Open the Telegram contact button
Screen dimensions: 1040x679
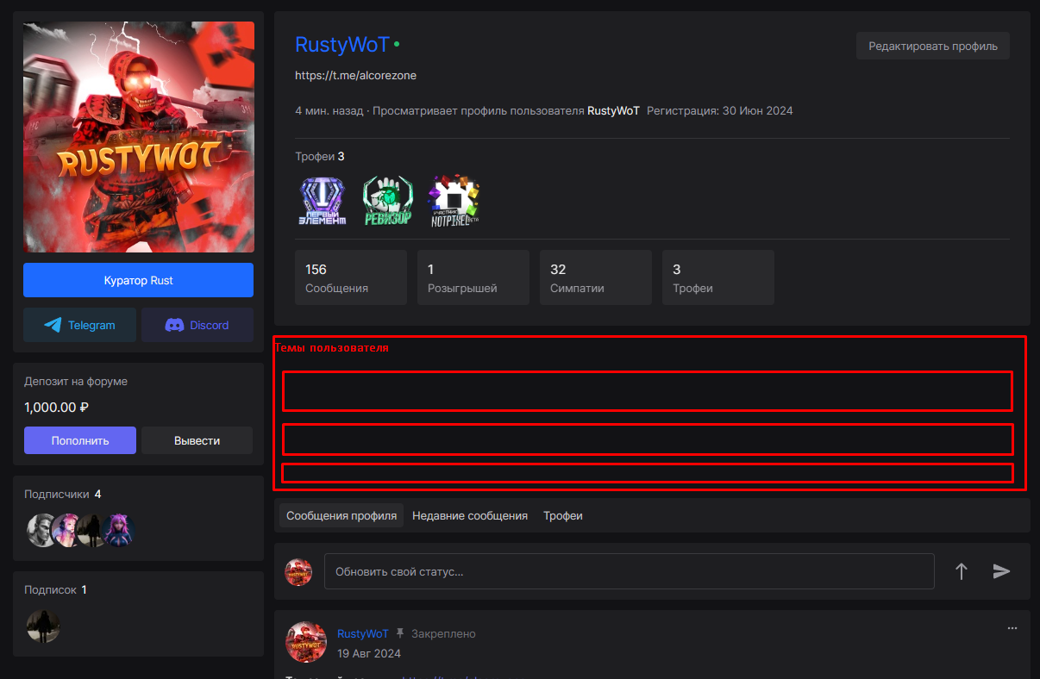80,325
